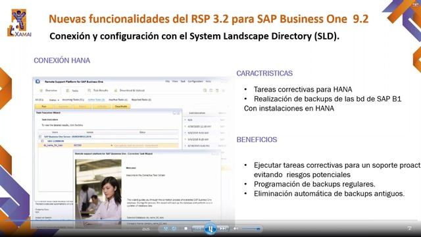421x237 pixels.
Task: Click the yellow Run button
Action: (x=44, y=107)
